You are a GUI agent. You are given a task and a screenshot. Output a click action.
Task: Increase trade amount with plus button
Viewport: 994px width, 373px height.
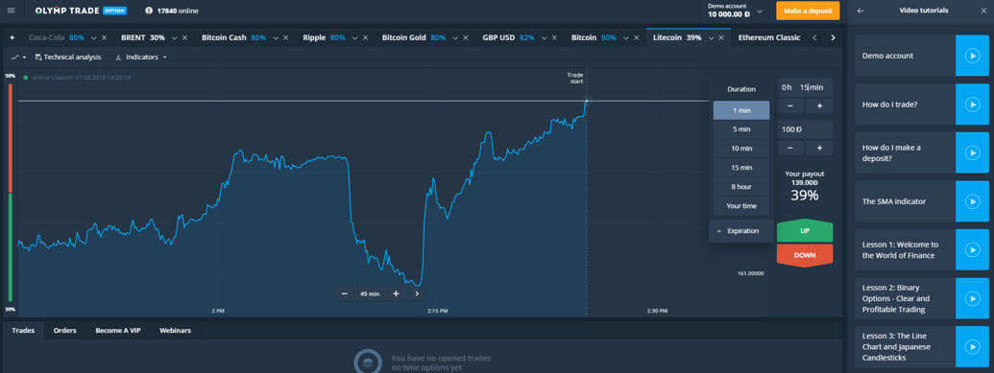coord(819,148)
